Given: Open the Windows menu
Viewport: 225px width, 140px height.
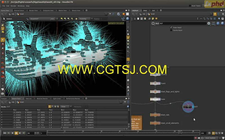Looking at the screenshot, I should pos(21,6).
